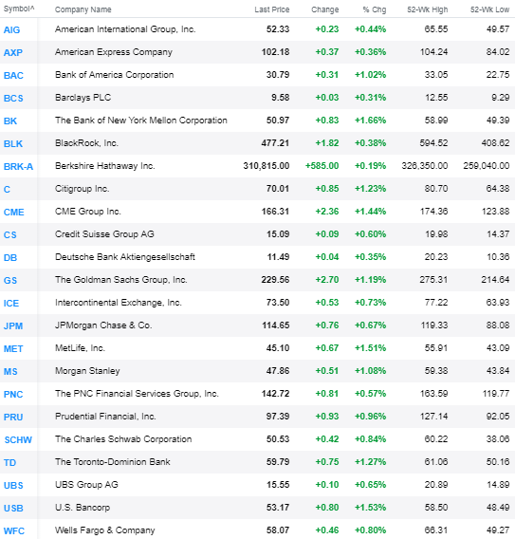Select The Goldman Sachs Group, Inc. name
Image resolution: width=515 pixels, height=539 pixels.
pyautogui.click(x=121, y=280)
